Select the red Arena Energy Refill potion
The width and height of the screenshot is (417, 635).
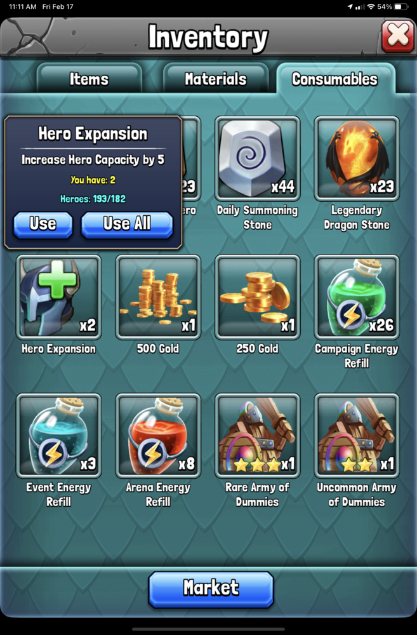click(x=158, y=436)
